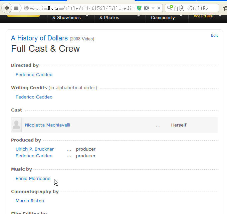The height and width of the screenshot is (214, 227).
Task: Open the Watchlist menu
Action: 204,16
